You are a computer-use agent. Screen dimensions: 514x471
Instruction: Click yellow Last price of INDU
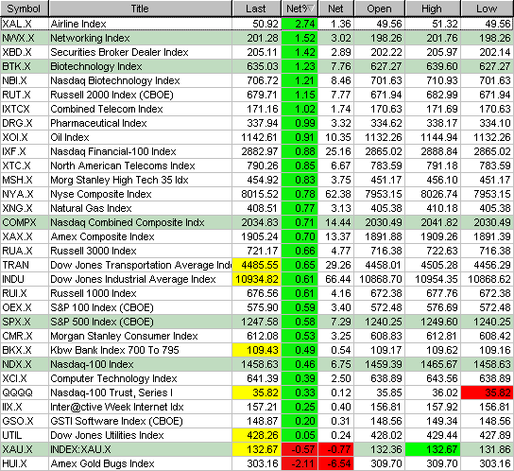click(256, 279)
